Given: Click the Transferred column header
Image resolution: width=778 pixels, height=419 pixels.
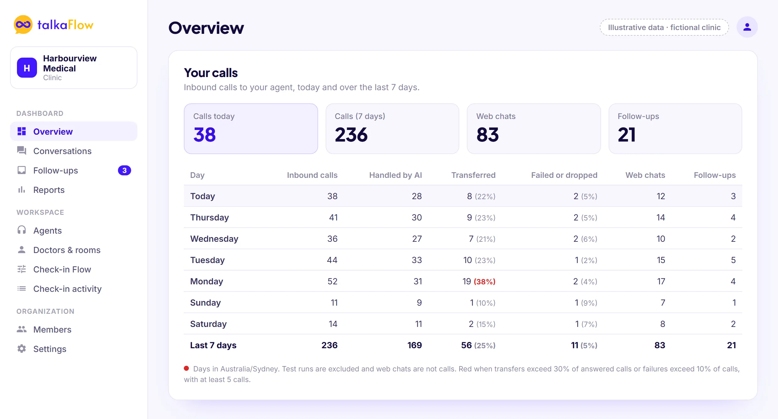Looking at the screenshot, I should click(x=474, y=175).
